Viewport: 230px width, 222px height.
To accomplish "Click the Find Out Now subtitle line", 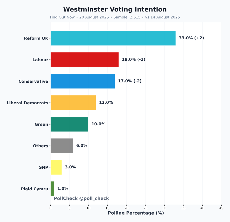I will pyautogui.click(x=115, y=17).
